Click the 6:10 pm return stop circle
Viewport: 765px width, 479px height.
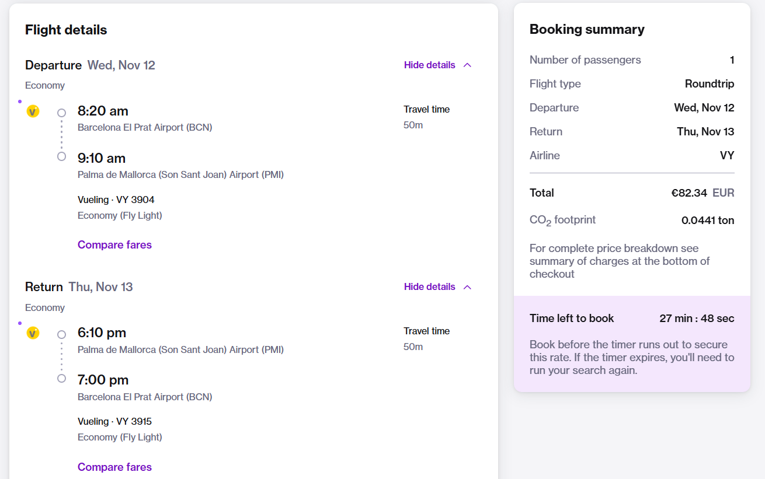[61, 334]
